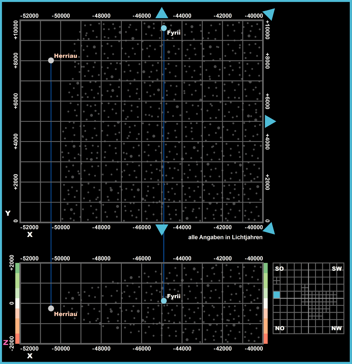Click the Herriau text label in the top map

65,56
